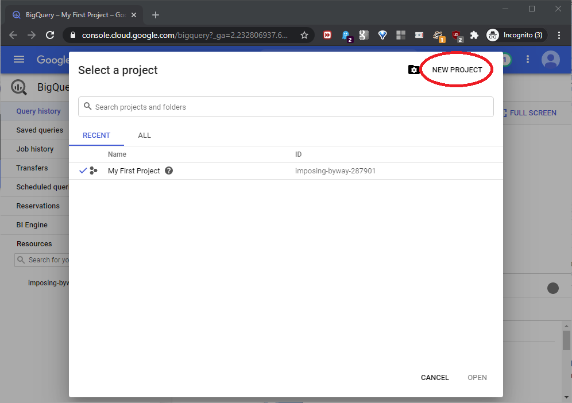Close the BigQuery browser tab
572x403 pixels.
134,15
